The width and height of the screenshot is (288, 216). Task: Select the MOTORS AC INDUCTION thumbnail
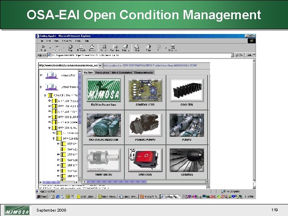(104, 125)
